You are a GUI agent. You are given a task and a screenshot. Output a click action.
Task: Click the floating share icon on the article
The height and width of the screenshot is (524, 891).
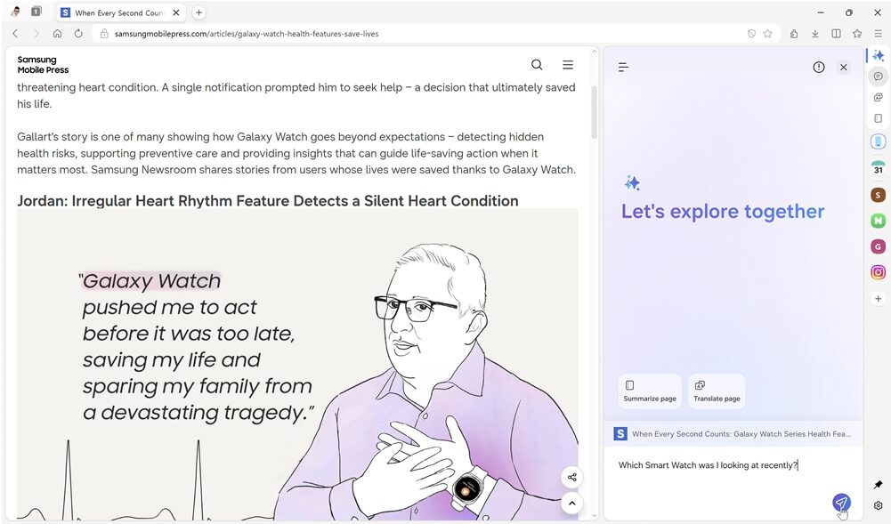[571, 477]
